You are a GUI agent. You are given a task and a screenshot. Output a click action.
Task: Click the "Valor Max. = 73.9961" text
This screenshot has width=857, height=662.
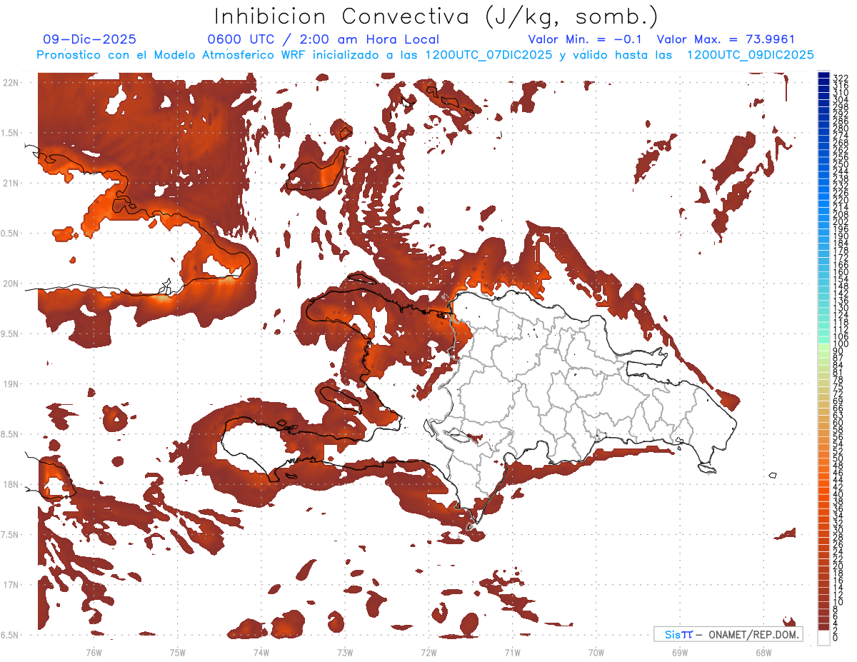click(x=726, y=39)
